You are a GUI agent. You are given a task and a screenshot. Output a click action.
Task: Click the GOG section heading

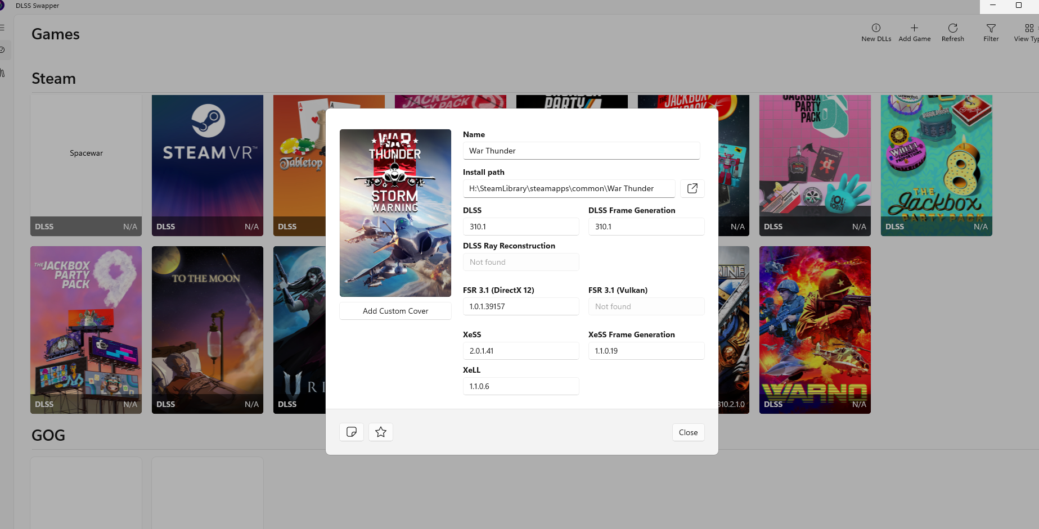click(48, 435)
